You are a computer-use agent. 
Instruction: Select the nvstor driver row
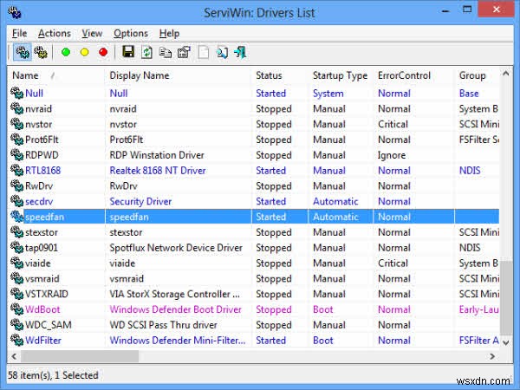[x=254, y=124]
